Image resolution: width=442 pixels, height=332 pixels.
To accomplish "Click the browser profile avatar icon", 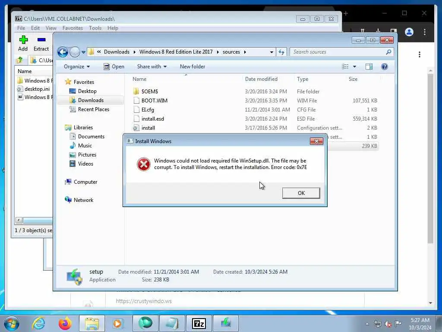I will pos(409,32).
